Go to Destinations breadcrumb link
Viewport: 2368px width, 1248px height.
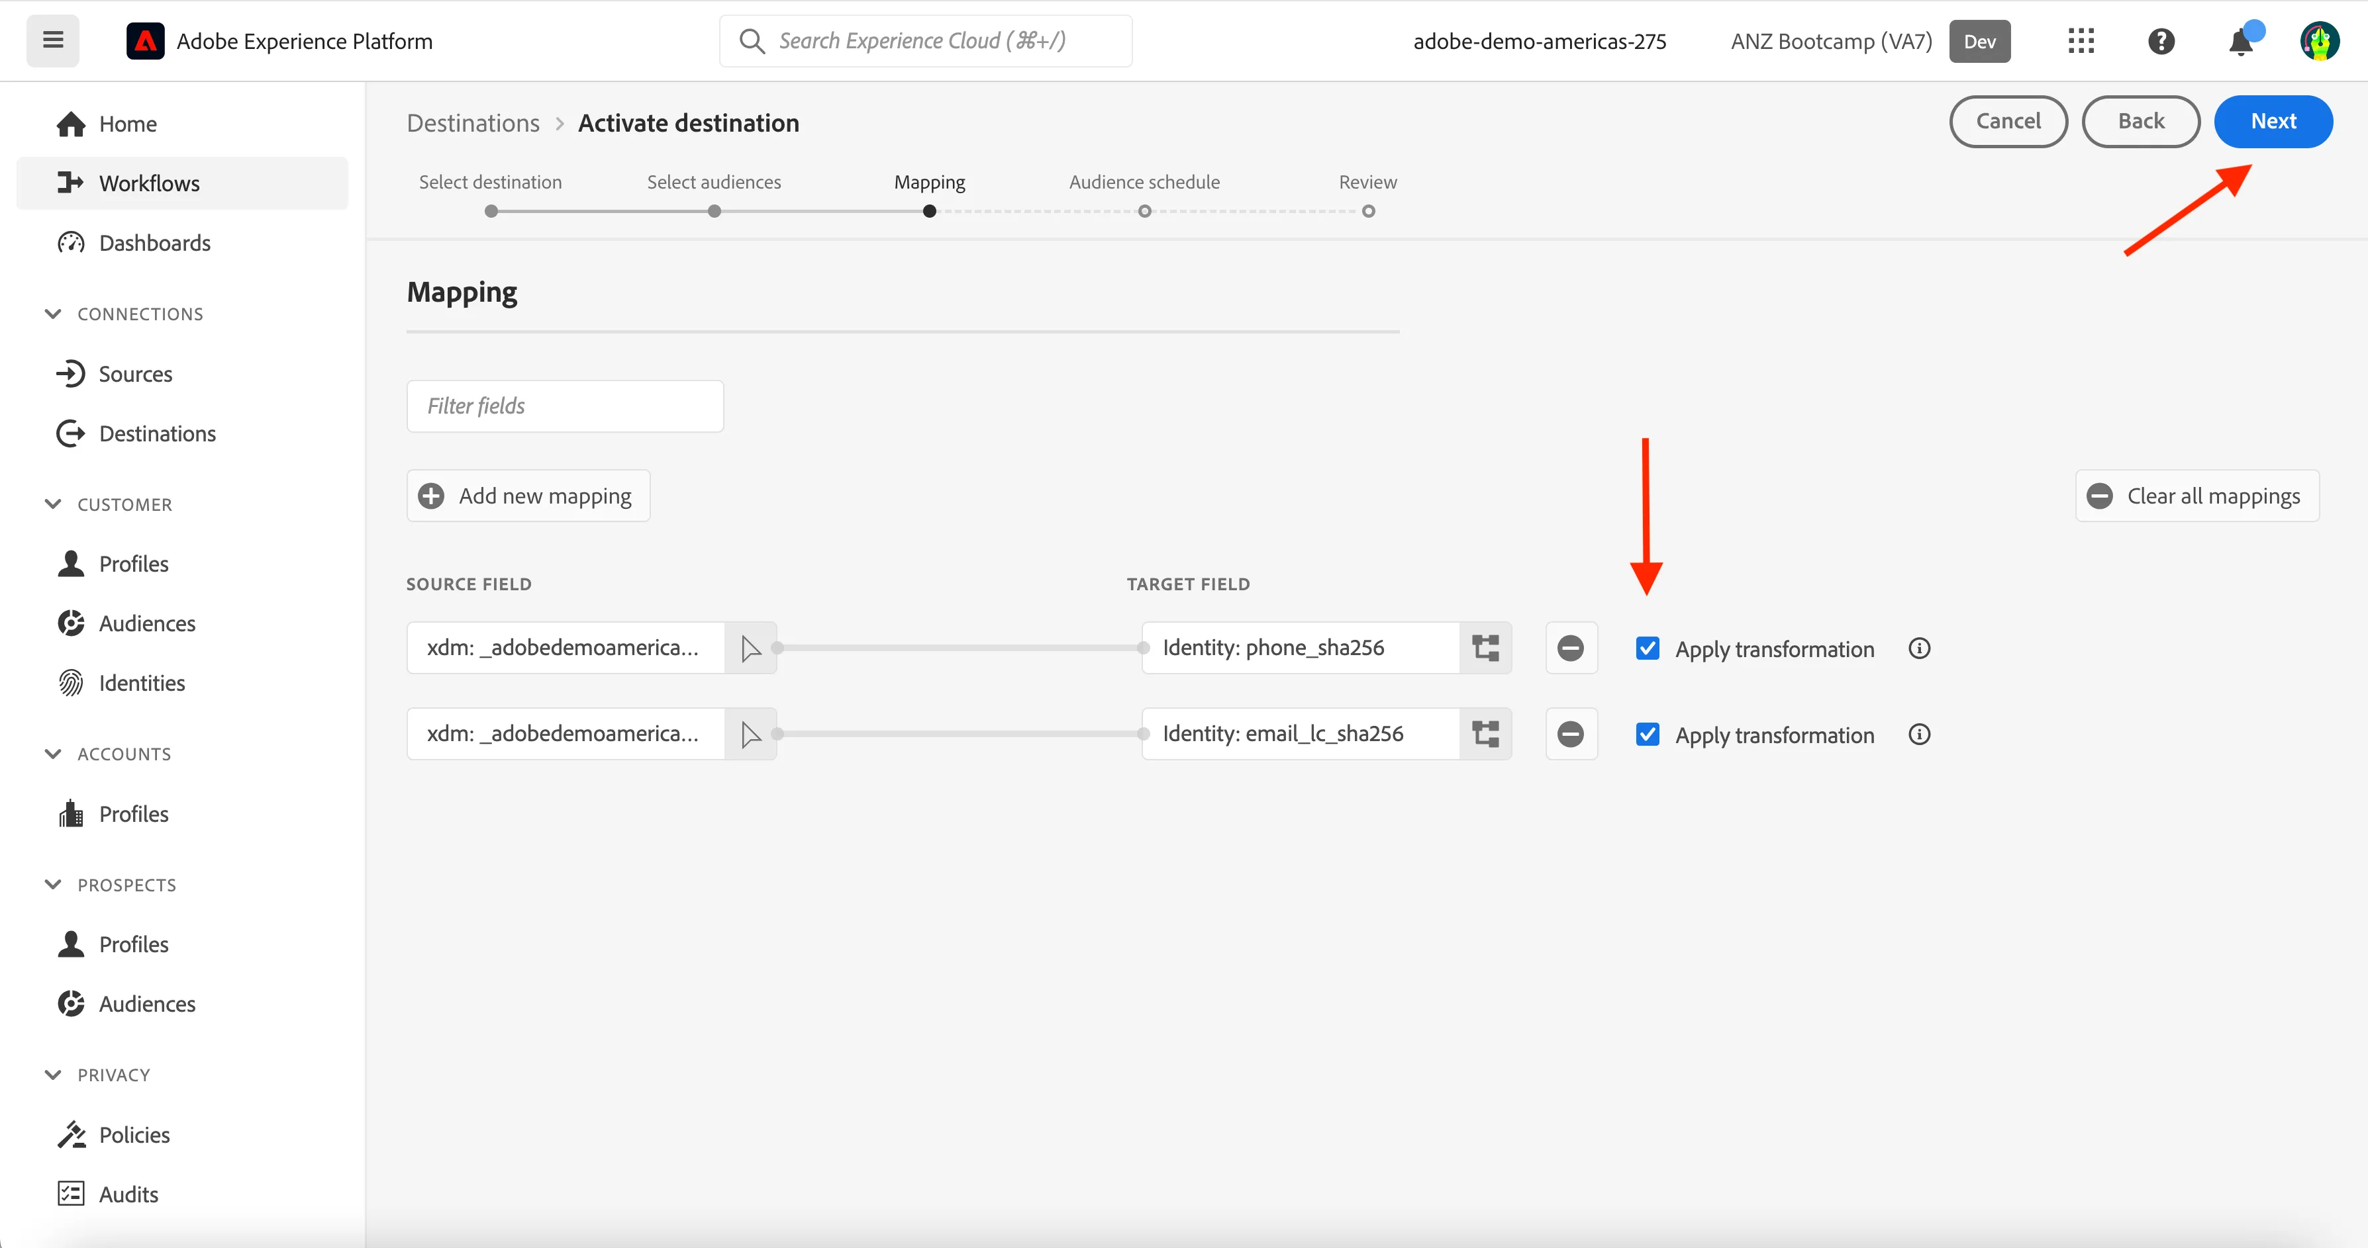click(x=473, y=123)
